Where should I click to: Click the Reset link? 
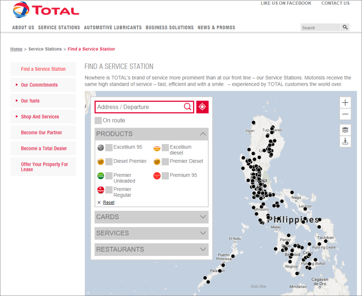109,202
